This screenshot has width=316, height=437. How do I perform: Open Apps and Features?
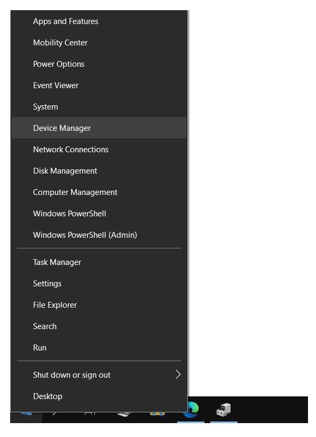[x=99, y=21]
